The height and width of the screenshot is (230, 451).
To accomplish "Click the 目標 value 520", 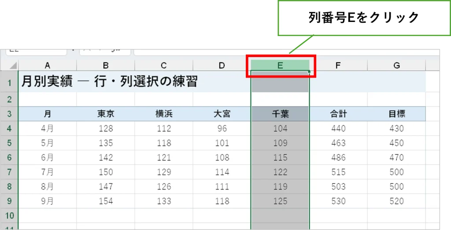I will 397,201.
